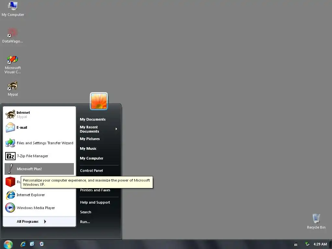Click the taskbar clock showing 4:29 AM

(320, 244)
